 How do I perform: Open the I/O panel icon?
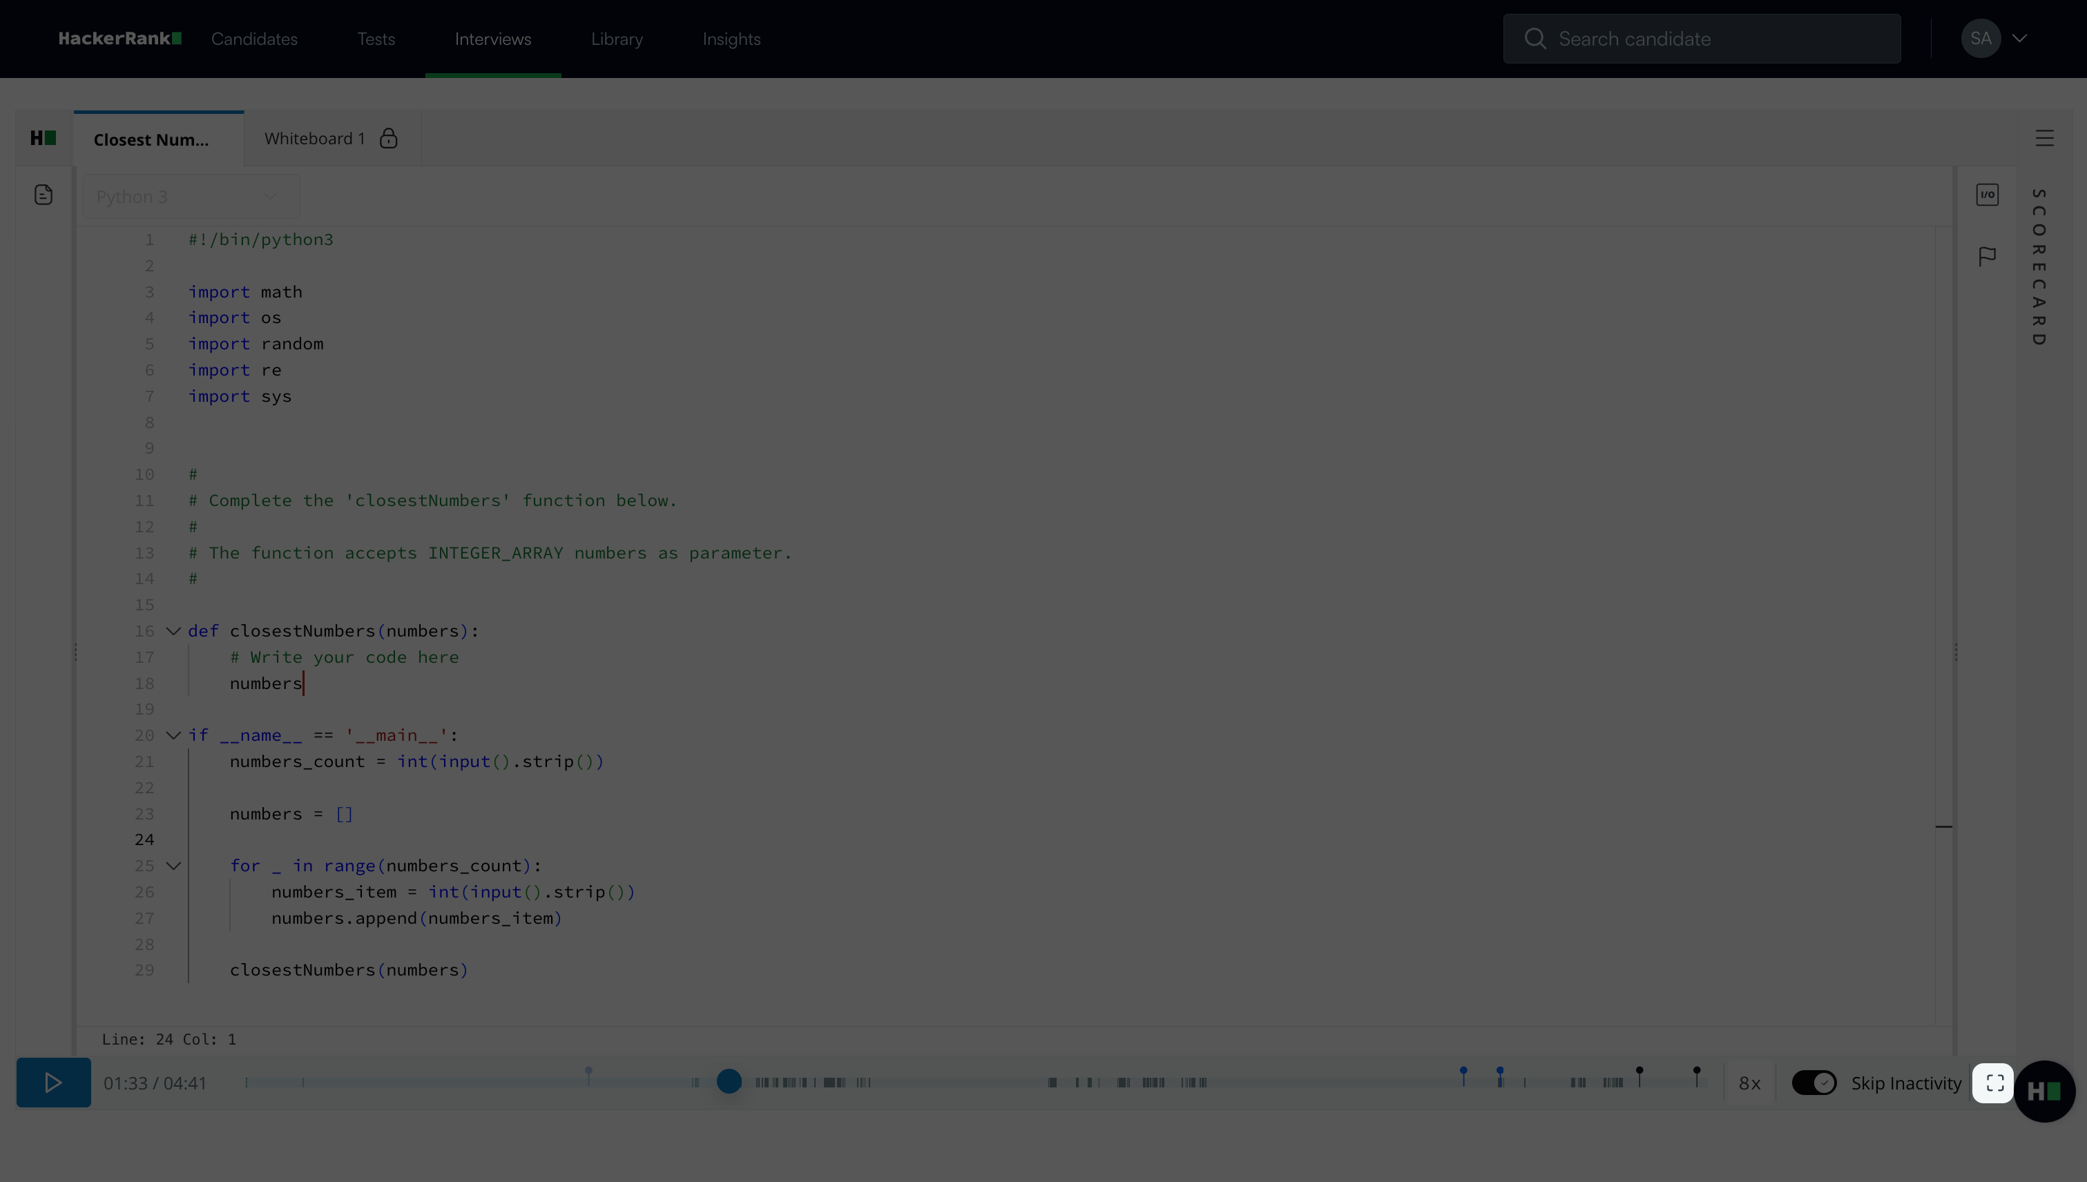(1987, 195)
